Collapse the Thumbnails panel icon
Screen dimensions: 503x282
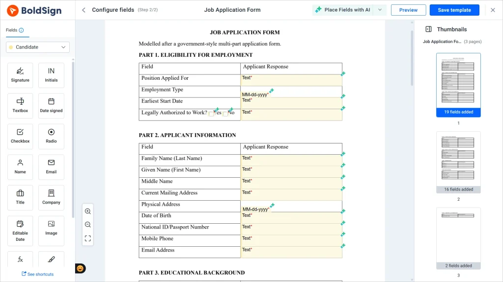428,29
